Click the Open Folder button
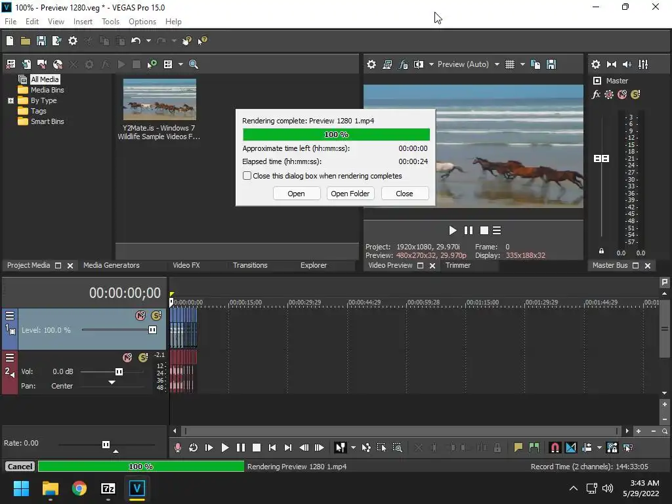The height and width of the screenshot is (504, 672). 350,194
